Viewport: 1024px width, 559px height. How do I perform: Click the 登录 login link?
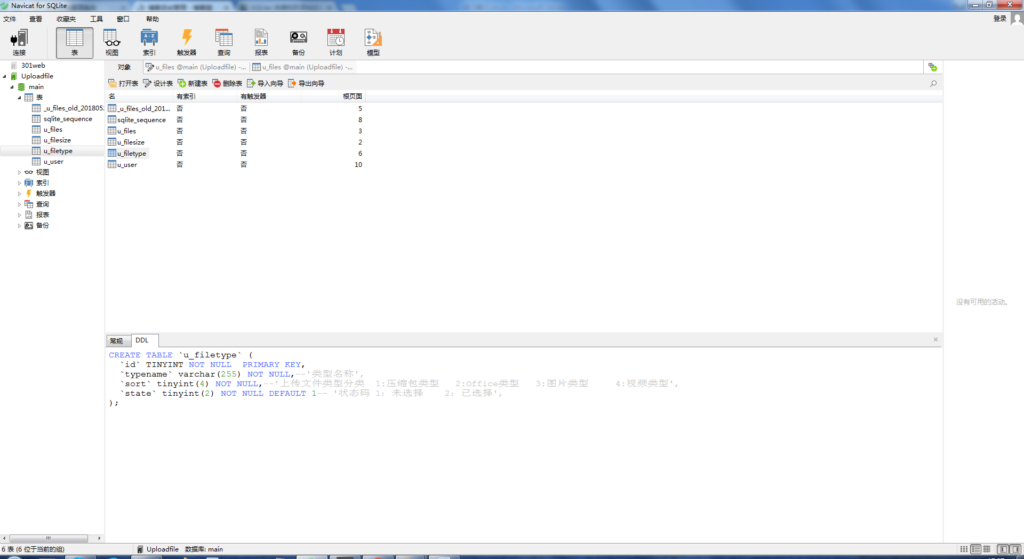pyautogui.click(x=999, y=19)
